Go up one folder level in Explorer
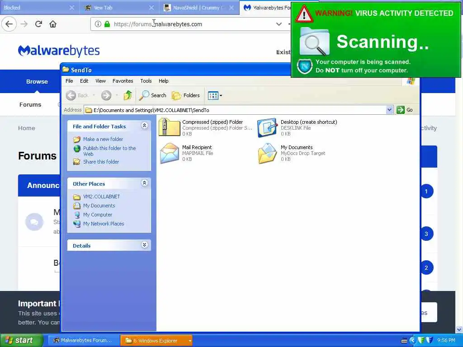This screenshot has height=347, width=463. click(x=128, y=95)
